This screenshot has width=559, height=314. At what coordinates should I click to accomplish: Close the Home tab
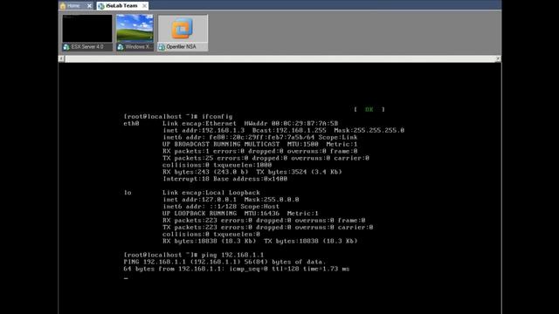89,6
